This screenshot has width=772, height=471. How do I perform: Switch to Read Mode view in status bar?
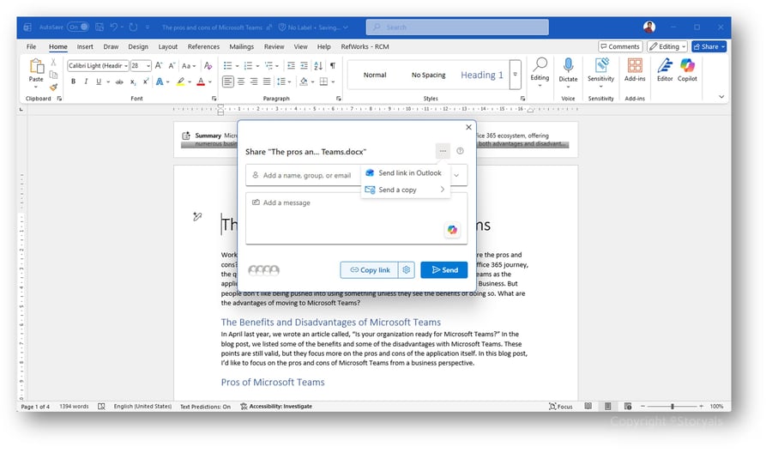click(x=588, y=407)
